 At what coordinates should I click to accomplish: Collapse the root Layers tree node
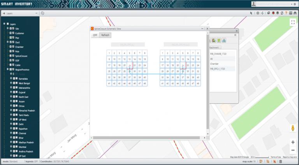(x=4, y=24)
